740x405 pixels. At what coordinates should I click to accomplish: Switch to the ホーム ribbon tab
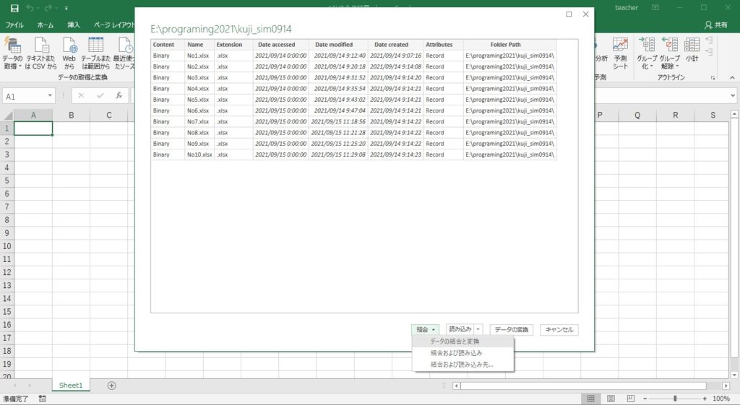coord(46,25)
